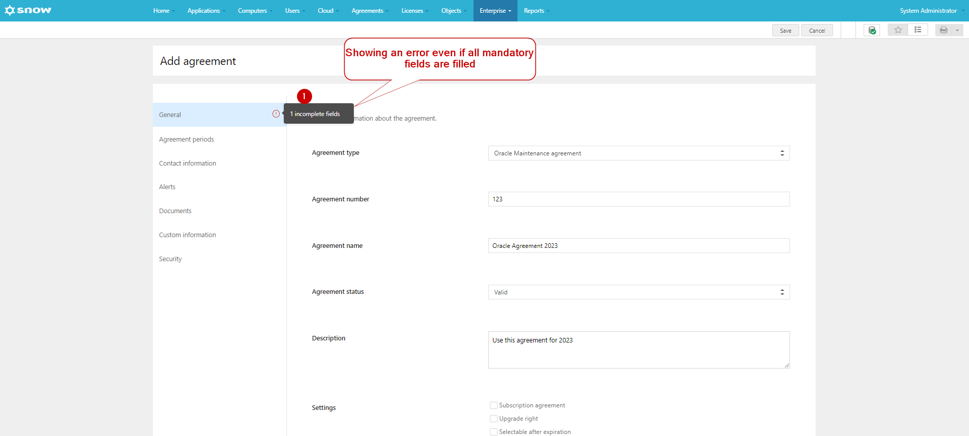Click the Agreement number label
The width and height of the screenshot is (969, 436).
(341, 199)
